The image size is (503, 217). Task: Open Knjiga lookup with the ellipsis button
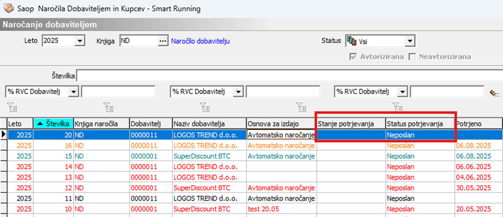point(162,41)
